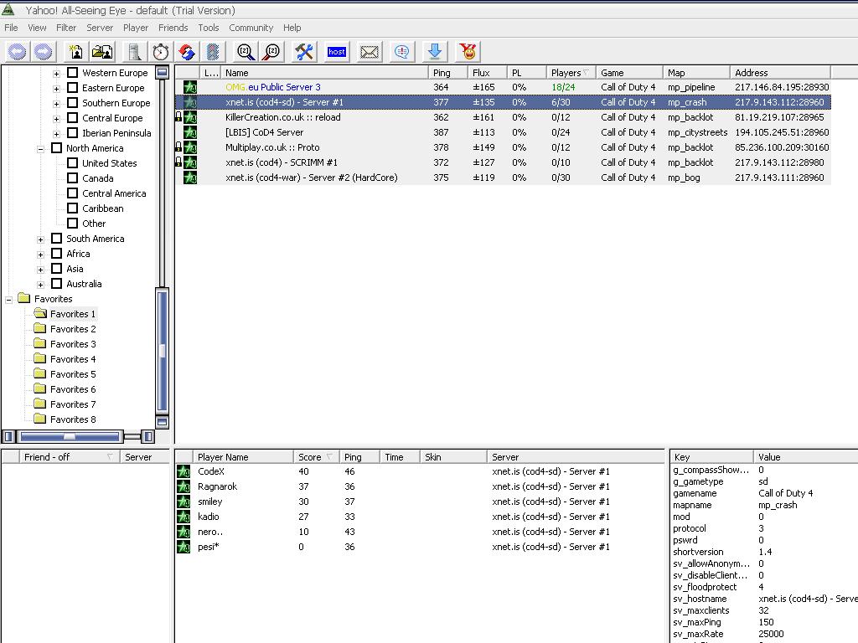The image size is (858, 643).
Task: Click the Key column header
Action: point(711,457)
